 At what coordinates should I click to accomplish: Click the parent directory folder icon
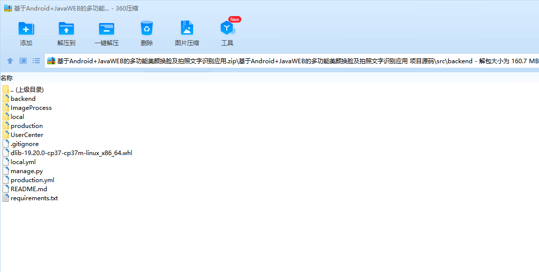click(x=6, y=89)
